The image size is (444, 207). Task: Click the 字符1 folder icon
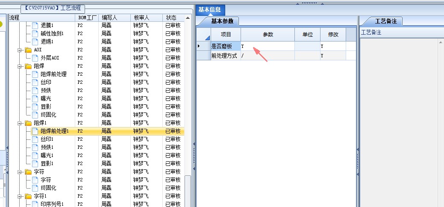[28, 196]
